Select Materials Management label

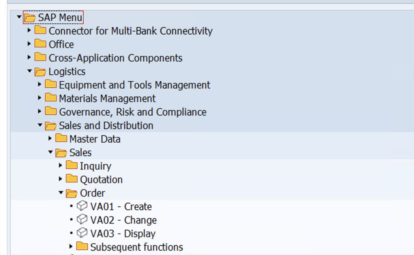107,99
